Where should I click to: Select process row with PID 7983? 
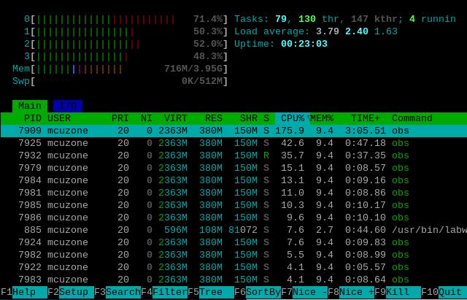click(233, 280)
